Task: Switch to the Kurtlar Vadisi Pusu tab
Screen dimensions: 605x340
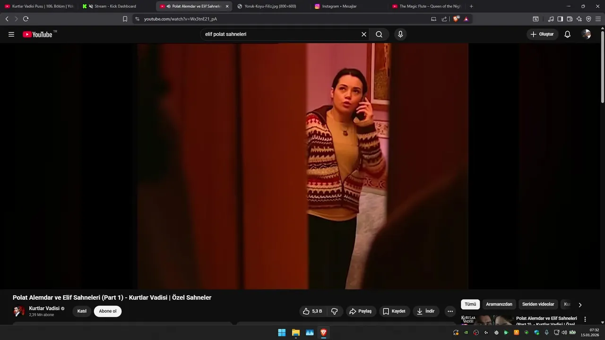Action: pos(39,6)
